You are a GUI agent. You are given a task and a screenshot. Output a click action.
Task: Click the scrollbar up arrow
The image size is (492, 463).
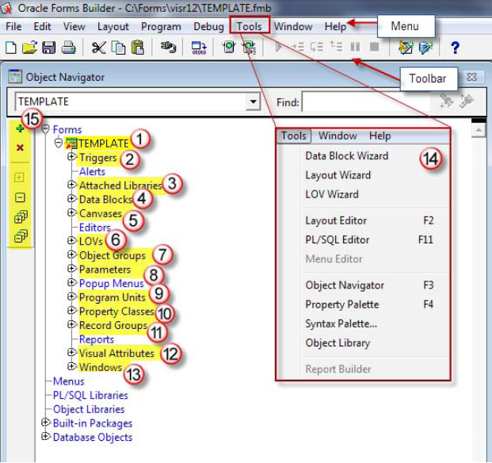pos(479,130)
